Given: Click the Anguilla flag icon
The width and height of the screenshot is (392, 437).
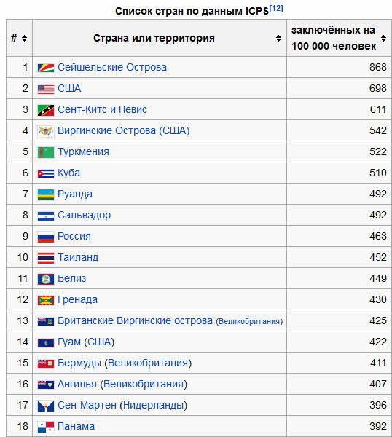Looking at the screenshot, I should click(x=46, y=385).
